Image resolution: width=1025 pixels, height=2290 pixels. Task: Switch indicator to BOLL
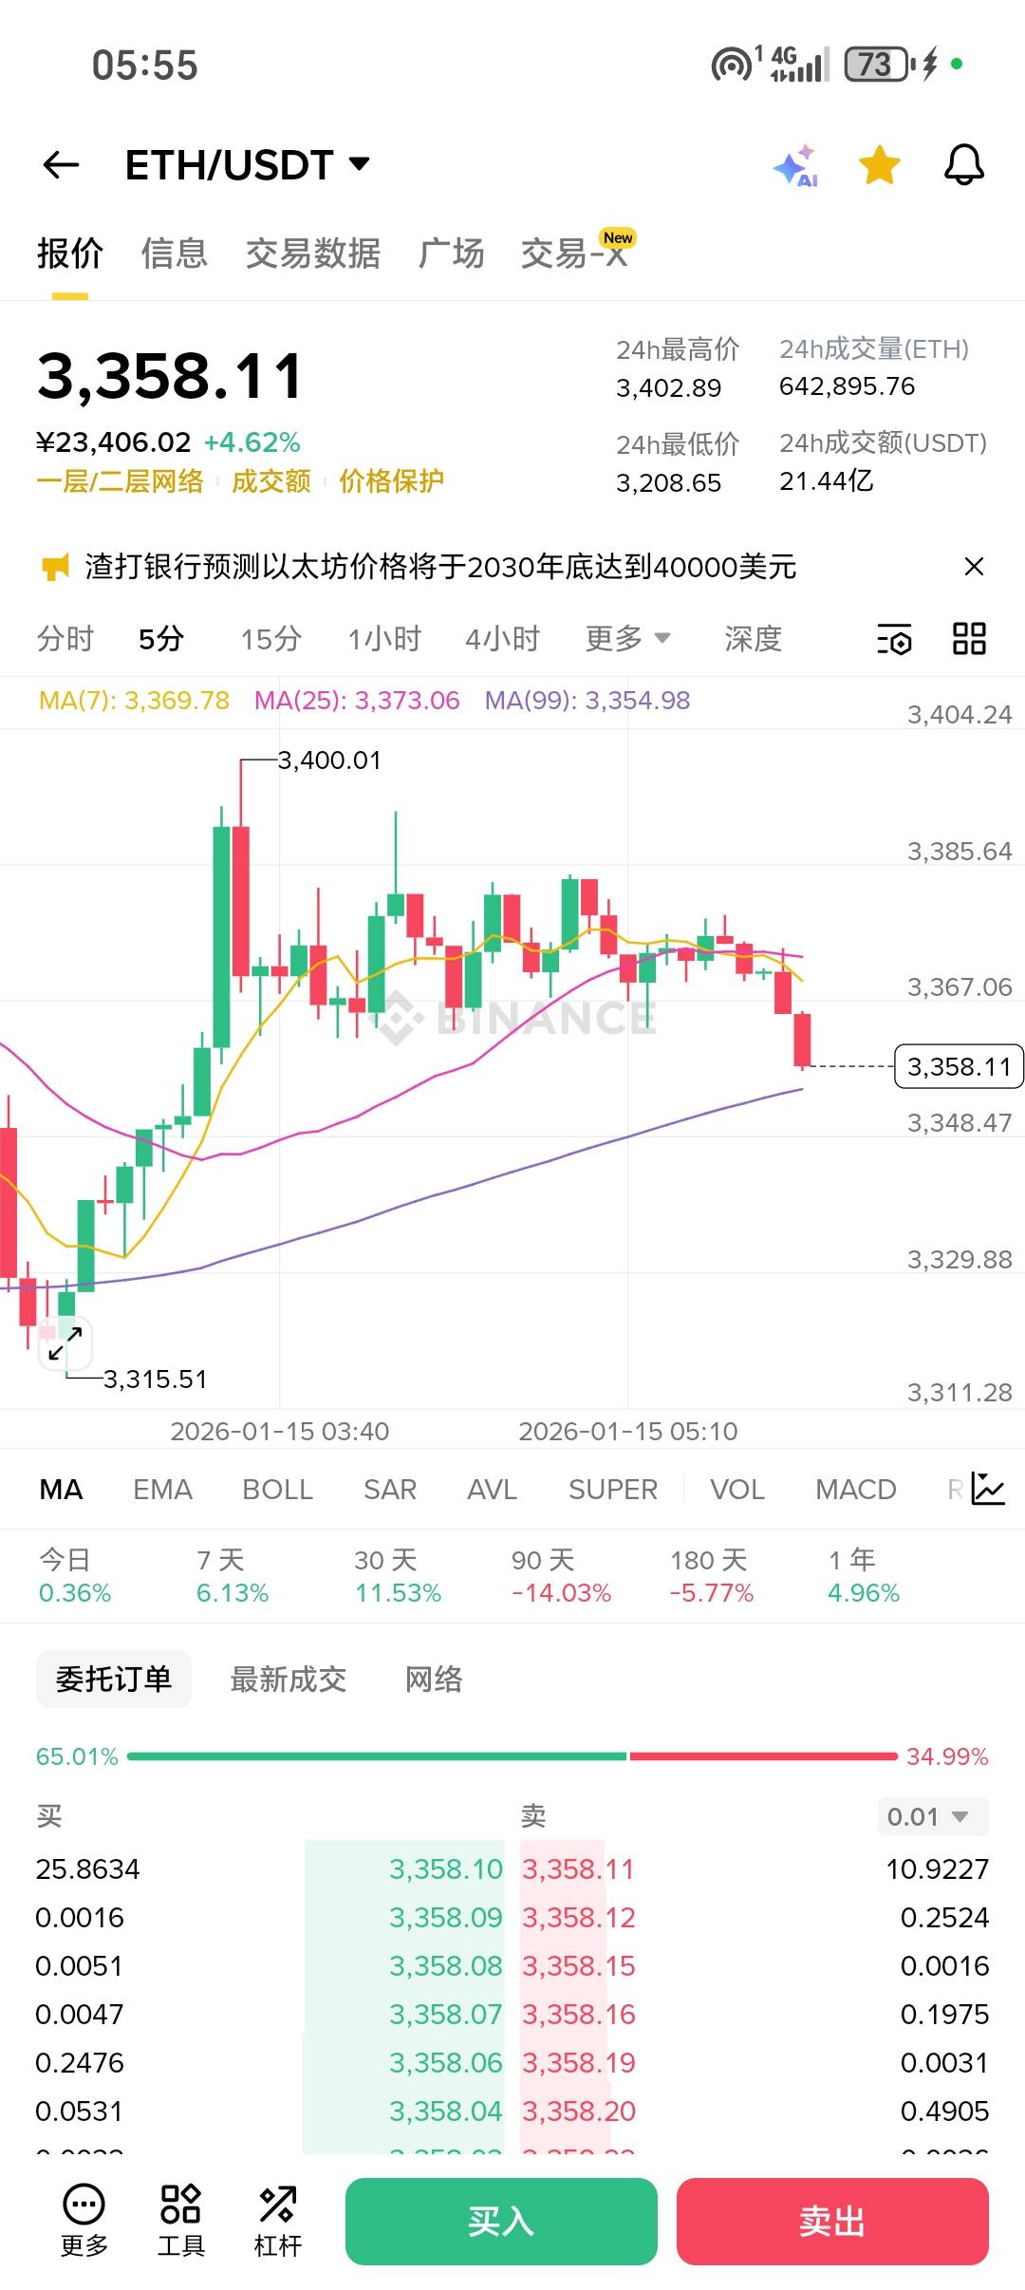click(x=277, y=1490)
